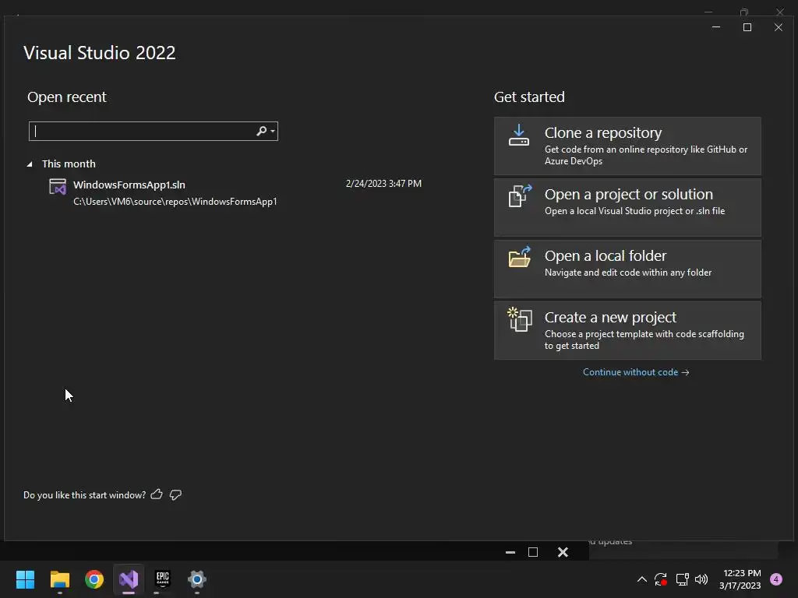The width and height of the screenshot is (798, 598).
Task: Click the 2/24/2023 3:47 PM date text
Action: click(383, 184)
